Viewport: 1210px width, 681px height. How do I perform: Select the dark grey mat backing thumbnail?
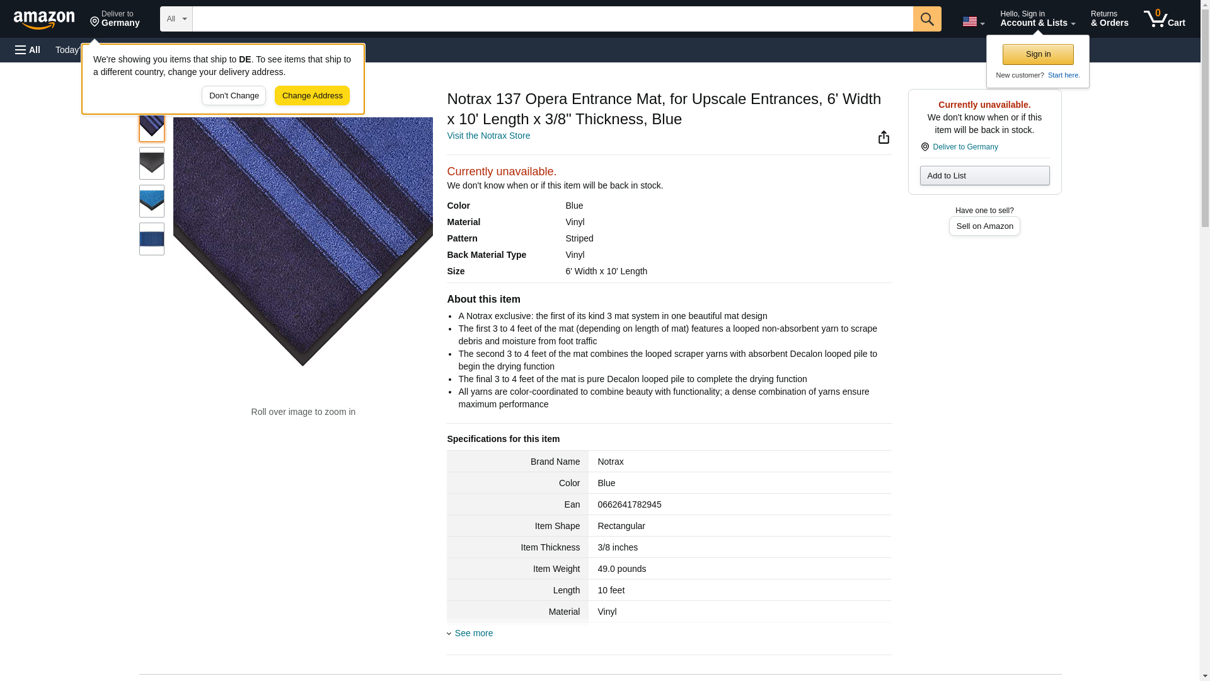(x=152, y=163)
